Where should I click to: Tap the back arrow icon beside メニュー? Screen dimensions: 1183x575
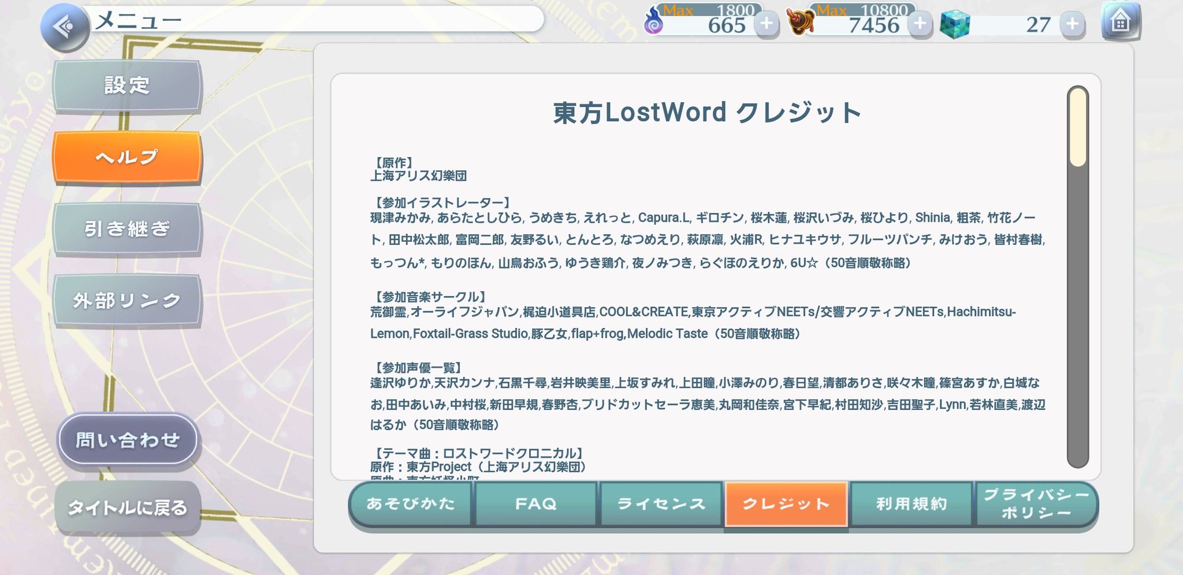pos(65,27)
